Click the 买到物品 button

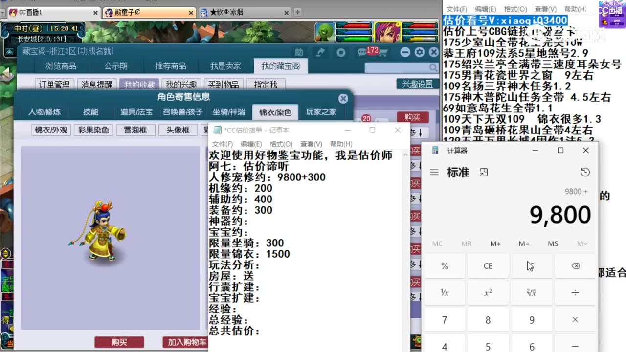click(224, 85)
